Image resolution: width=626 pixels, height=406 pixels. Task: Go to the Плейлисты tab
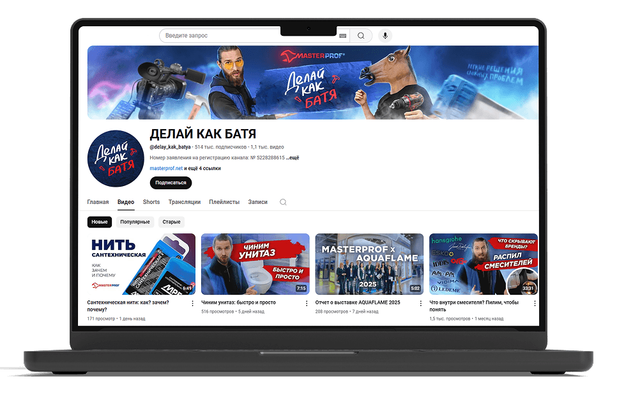point(224,202)
